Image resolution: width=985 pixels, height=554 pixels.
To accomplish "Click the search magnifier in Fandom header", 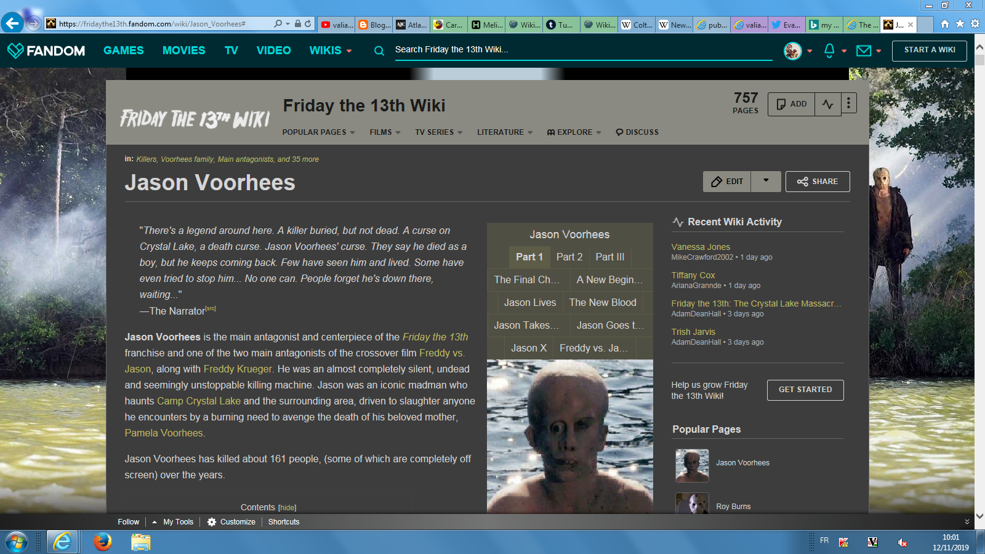I will coord(379,50).
